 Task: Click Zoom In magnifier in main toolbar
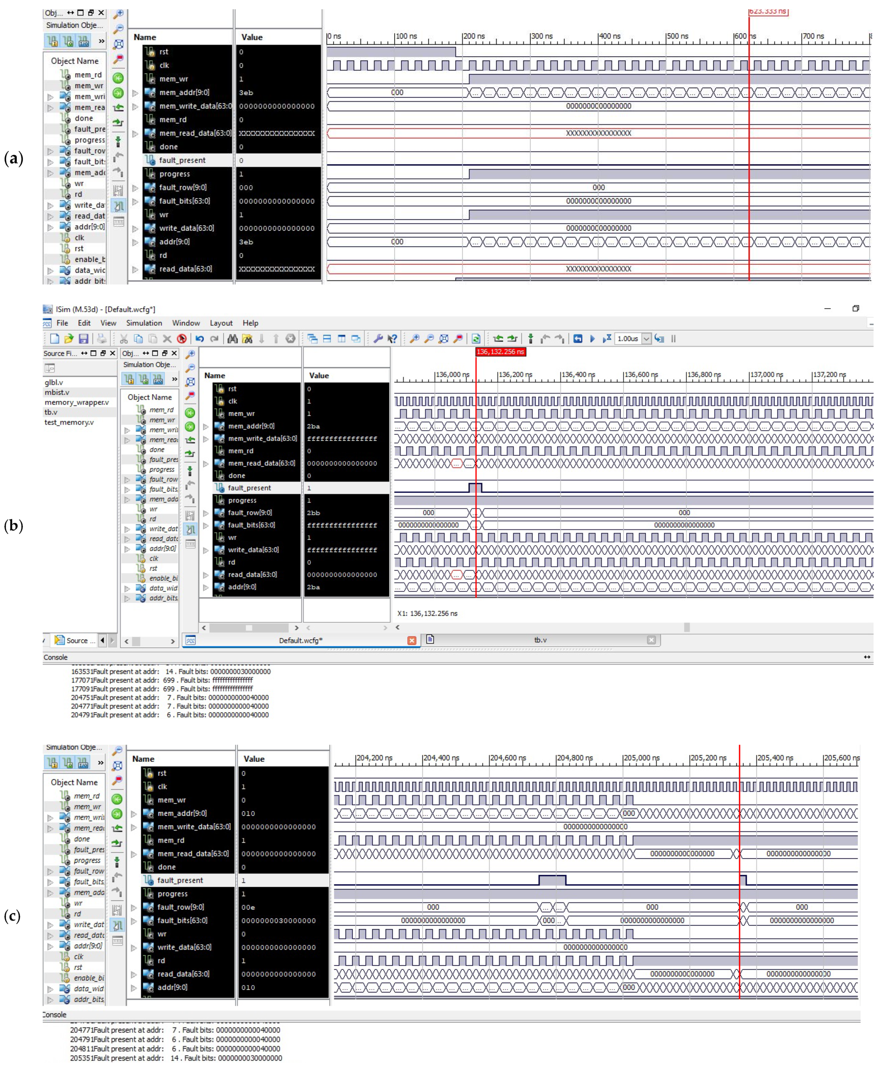click(x=415, y=339)
